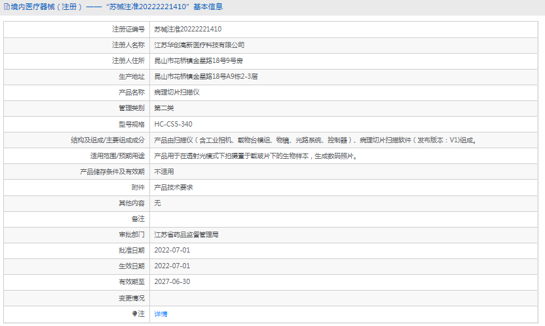This screenshot has width=545, height=326.
Task: Click the 产品名称 label
Action: pos(132,92)
